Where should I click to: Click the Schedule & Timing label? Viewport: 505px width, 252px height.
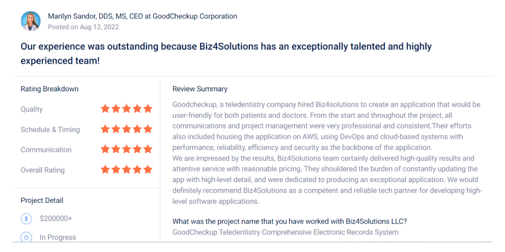click(x=50, y=130)
